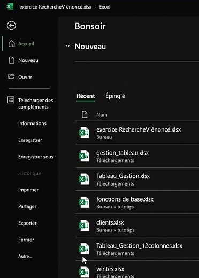
Task: Open the Autre... menu entry
Action: [25, 256]
